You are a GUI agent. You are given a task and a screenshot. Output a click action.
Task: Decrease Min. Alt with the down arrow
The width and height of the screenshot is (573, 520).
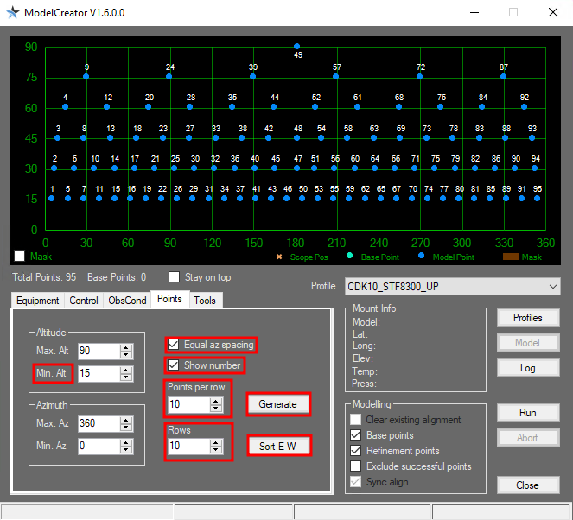[126, 377]
